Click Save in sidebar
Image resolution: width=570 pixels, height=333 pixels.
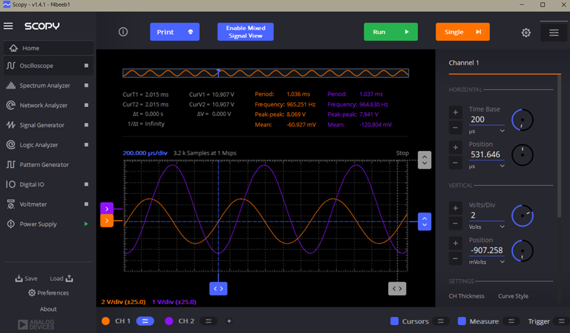click(26, 278)
